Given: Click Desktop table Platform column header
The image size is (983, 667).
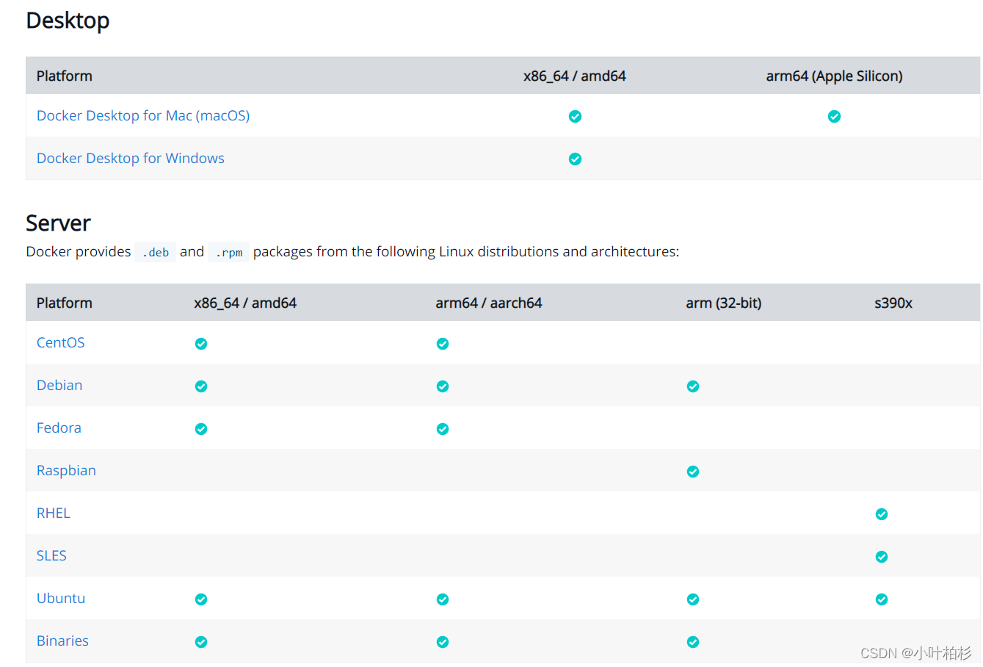Looking at the screenshot, I should click(65, 76).
